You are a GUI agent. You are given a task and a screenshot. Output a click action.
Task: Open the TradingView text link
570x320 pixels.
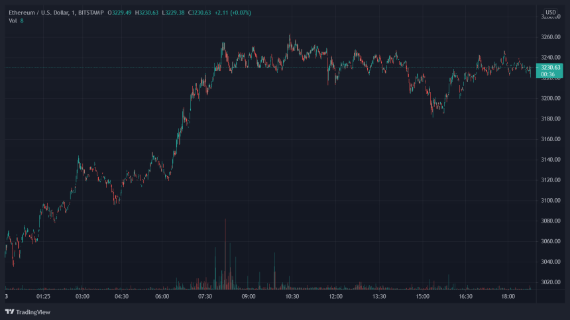pyautogui.click(x=33, y=311)
